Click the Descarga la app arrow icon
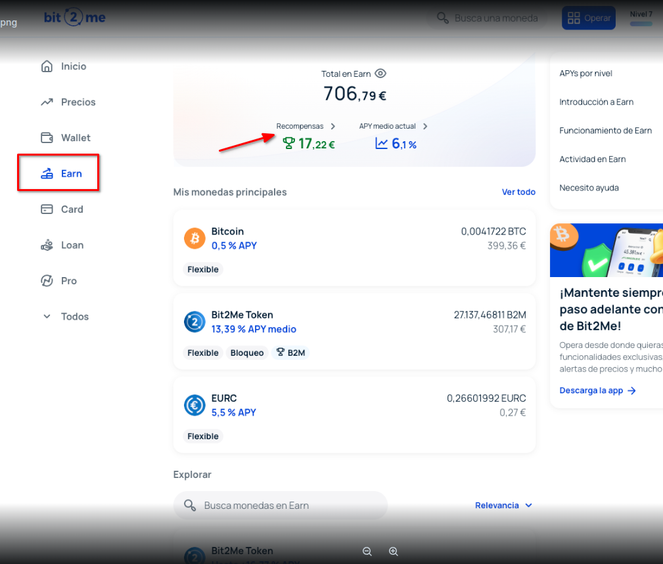This screenshot has width=663, height=564. tap(631, 391)
